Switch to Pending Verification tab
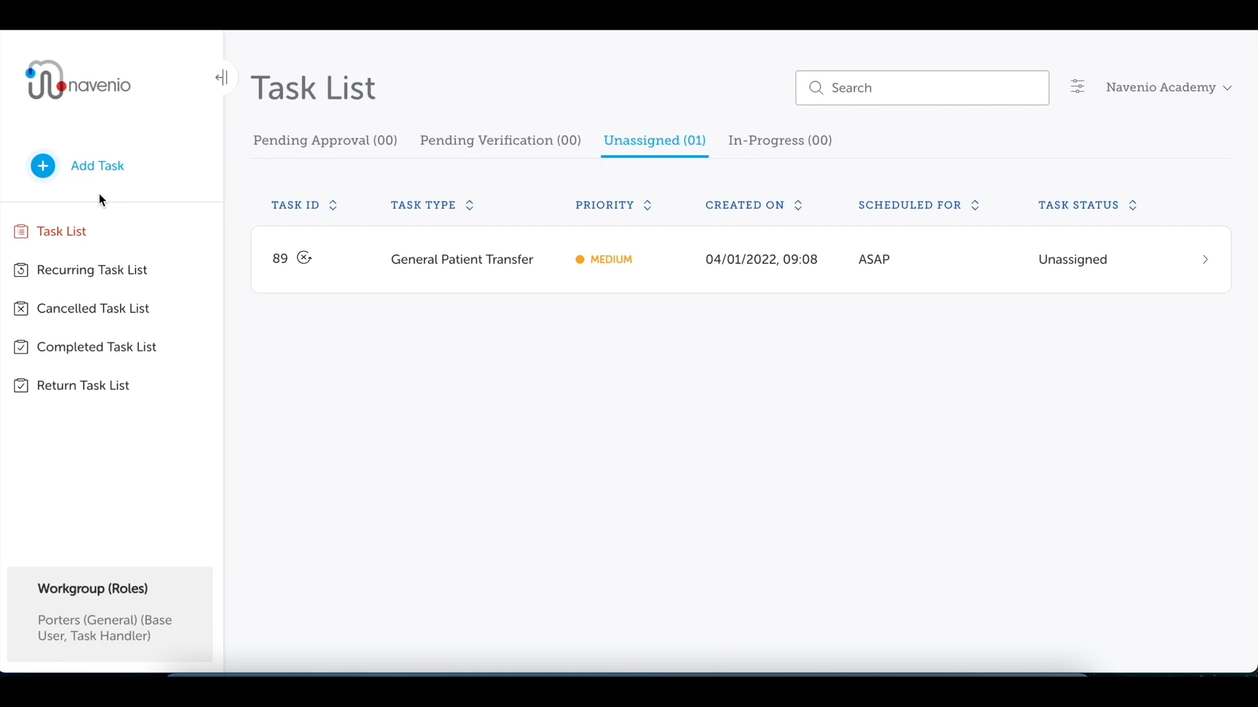Image resolution: width=1258 pixels, height=707 pixels. (x=501, y=141)
